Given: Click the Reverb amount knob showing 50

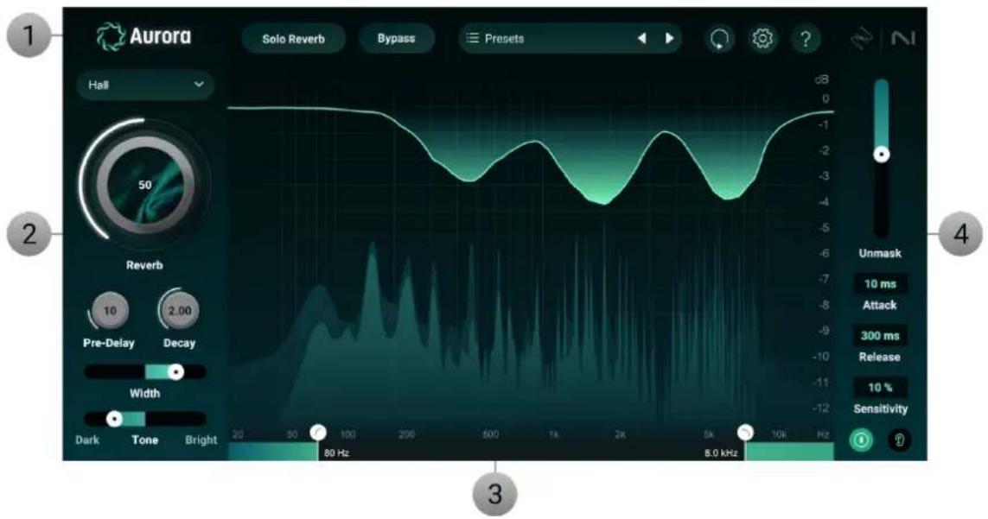Looking at the screenshot, I should (x=145, y=185).
